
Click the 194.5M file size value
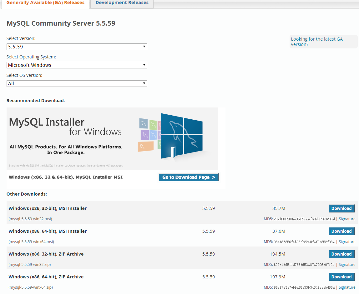(x=277, y=254)
